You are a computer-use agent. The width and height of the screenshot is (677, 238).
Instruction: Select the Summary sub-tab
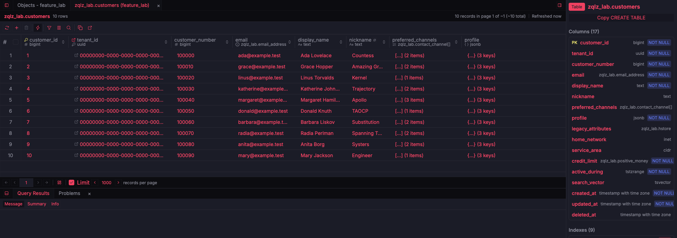tap(37, 204)
